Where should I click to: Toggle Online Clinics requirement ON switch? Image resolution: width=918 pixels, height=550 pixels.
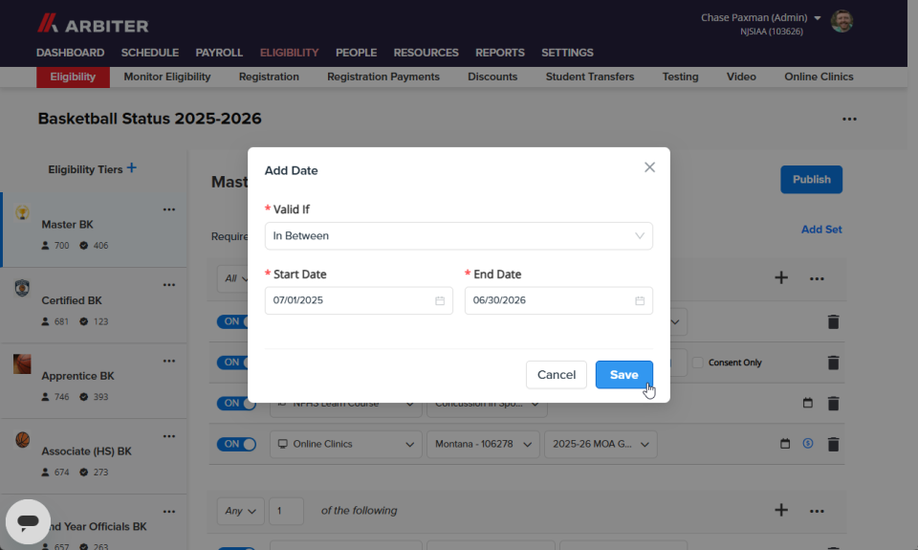pos(236,444)
